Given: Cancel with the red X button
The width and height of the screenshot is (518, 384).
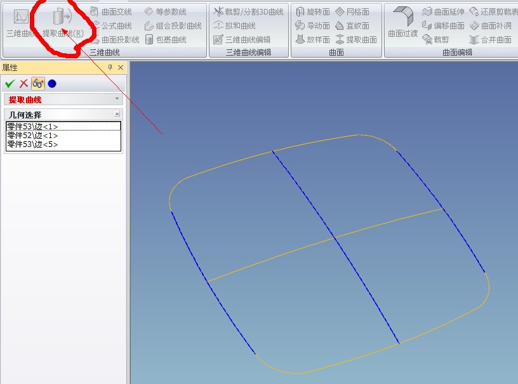Looking at the screenshot, I should pos(23,84).
